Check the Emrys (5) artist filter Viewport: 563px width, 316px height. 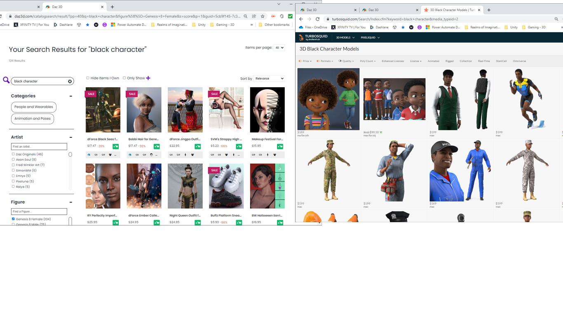(x=13, y=176)
